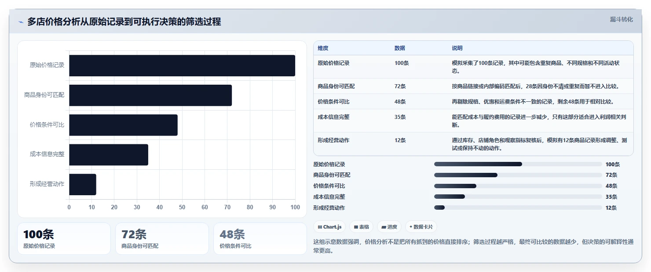Image resolution: width=651 pixels, height=272 pixels.
Task: Select the 数据卡片 chip
Action: [x=421, y=227]
